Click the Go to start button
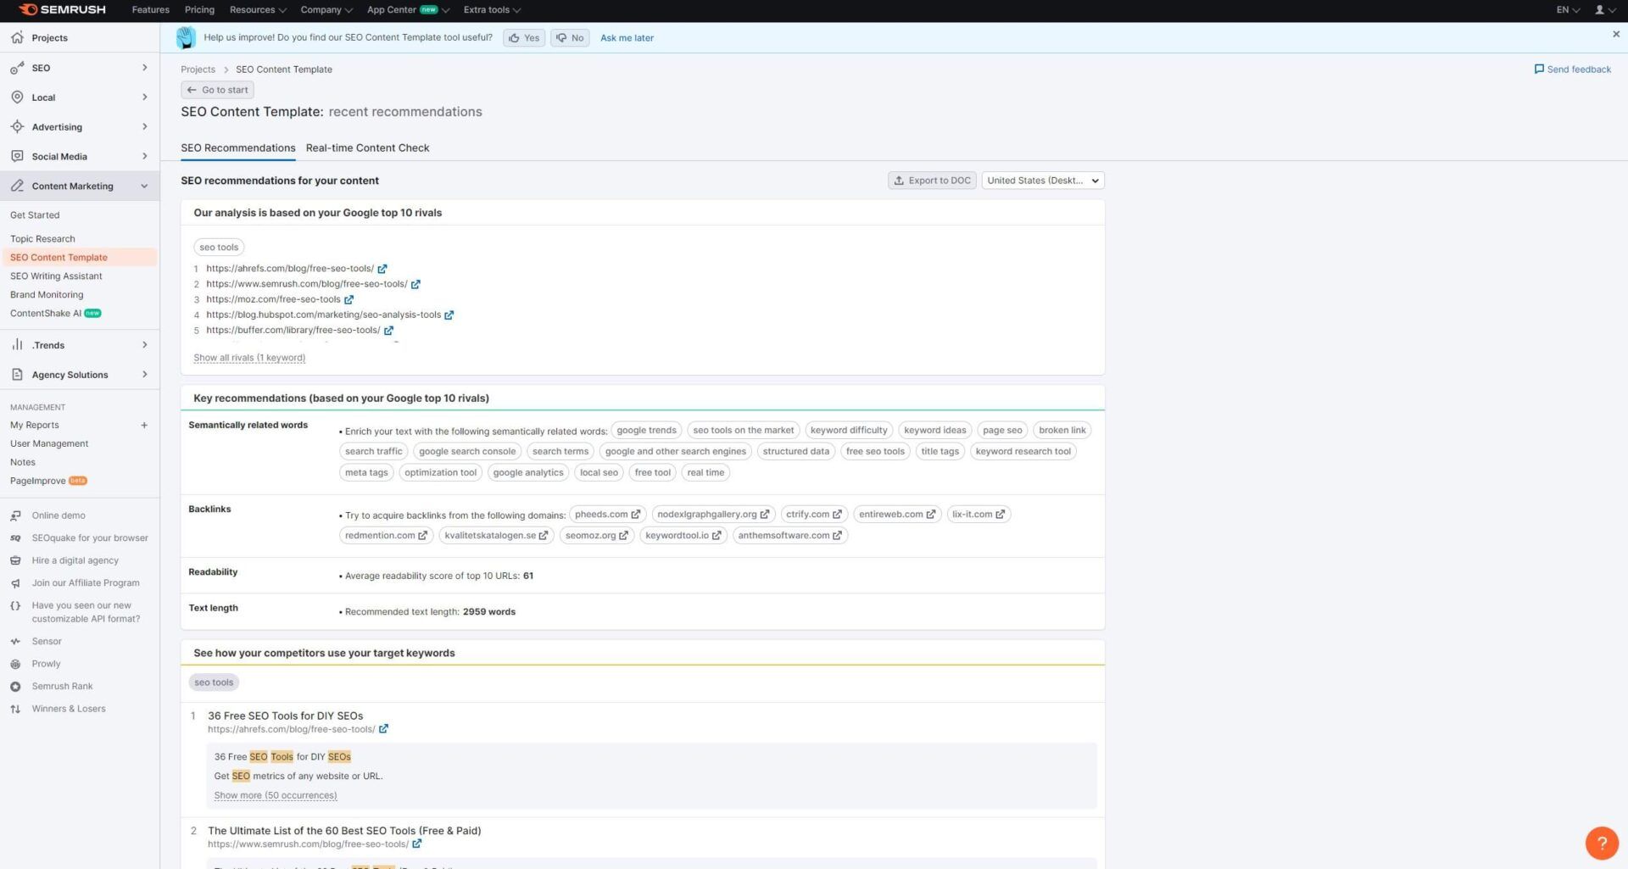1628x869 pixels. 217,90
